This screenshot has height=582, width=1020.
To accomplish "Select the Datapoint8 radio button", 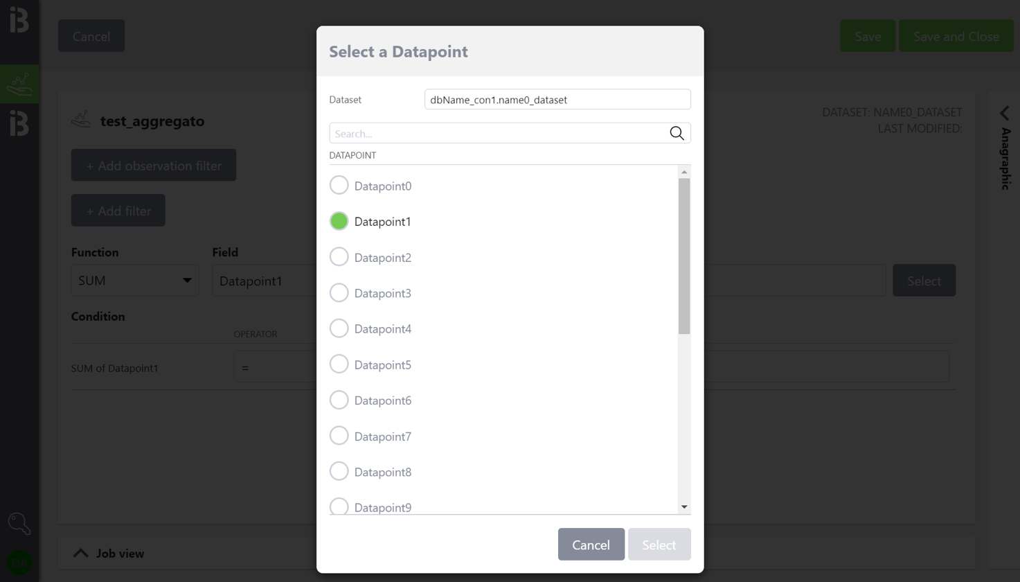I will coord(339,472).
